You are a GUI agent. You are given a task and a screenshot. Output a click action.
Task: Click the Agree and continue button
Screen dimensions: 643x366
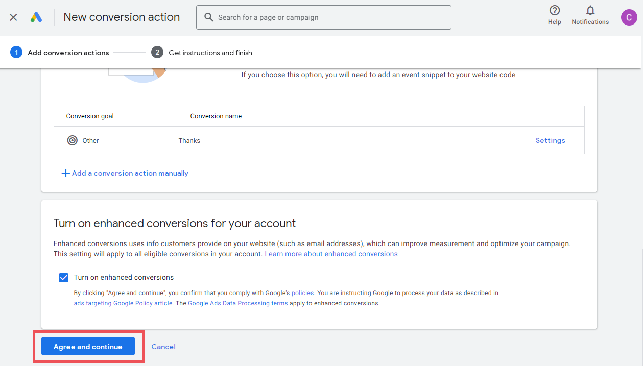pyautogui.click(x=88, y=347)
